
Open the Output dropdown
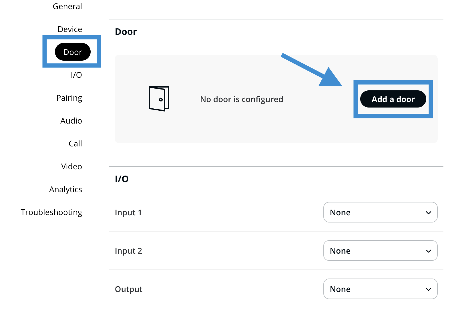tap(380, 289)
